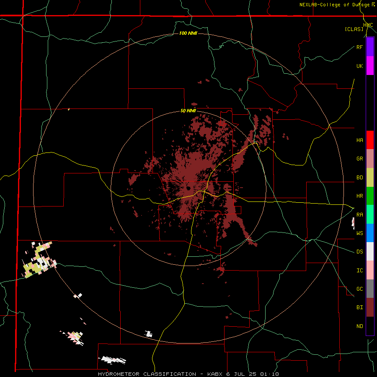The height and width of the screenshot is (377, 377).
Task: Click the BI dark-red legend swatch
Action: (x=370, y=307)
